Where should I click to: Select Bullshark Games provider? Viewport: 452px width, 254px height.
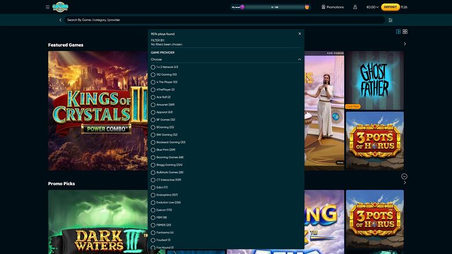(167, 172)
